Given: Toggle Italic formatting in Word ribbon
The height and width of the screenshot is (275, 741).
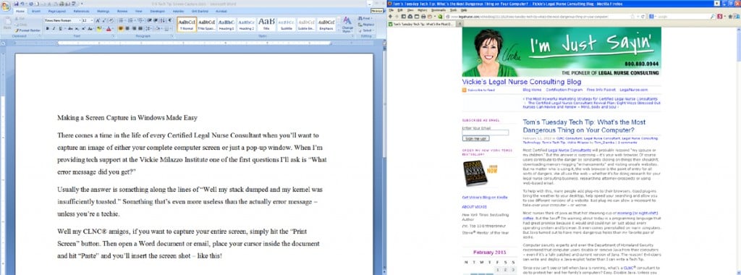Looking at the screenshot, I should pyautogui.click(x=54, y=28).
